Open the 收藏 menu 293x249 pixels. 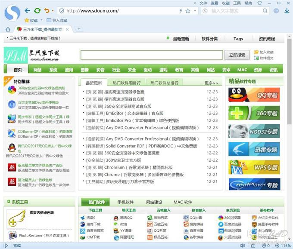coord(226,3)
